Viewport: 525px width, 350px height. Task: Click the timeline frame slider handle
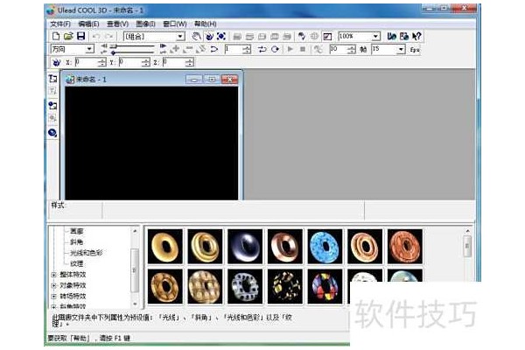(x=114, y=46)
